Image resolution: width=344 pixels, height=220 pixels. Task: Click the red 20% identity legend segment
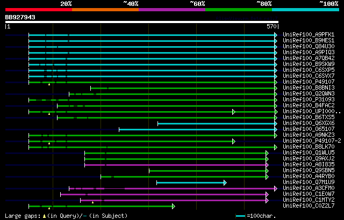(x=39, y=10)
